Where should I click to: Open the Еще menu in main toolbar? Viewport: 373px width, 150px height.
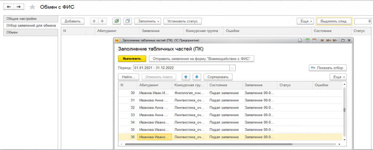306,21
